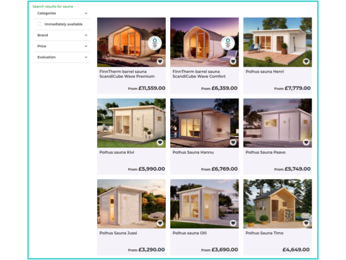Image resolution: width=346 pixels, height=260 pixels.
Task: Click heart icon on Polhus sauna Kivi
Action: coord(160,142)
